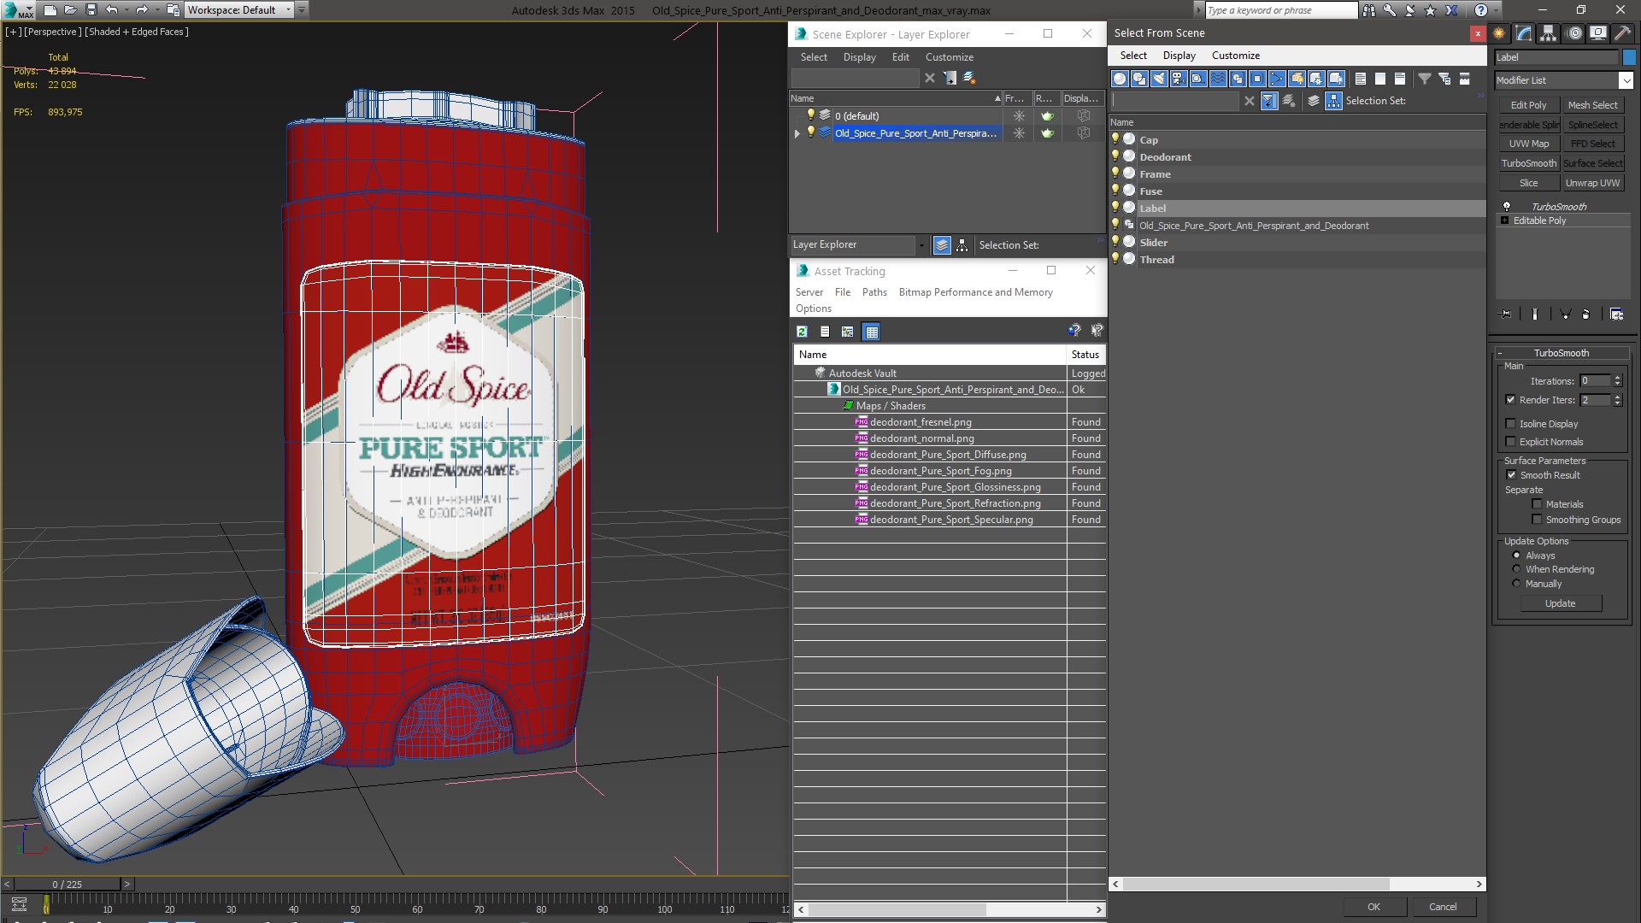Click Pin Stack icon below modifier stack

point(1506,315)
